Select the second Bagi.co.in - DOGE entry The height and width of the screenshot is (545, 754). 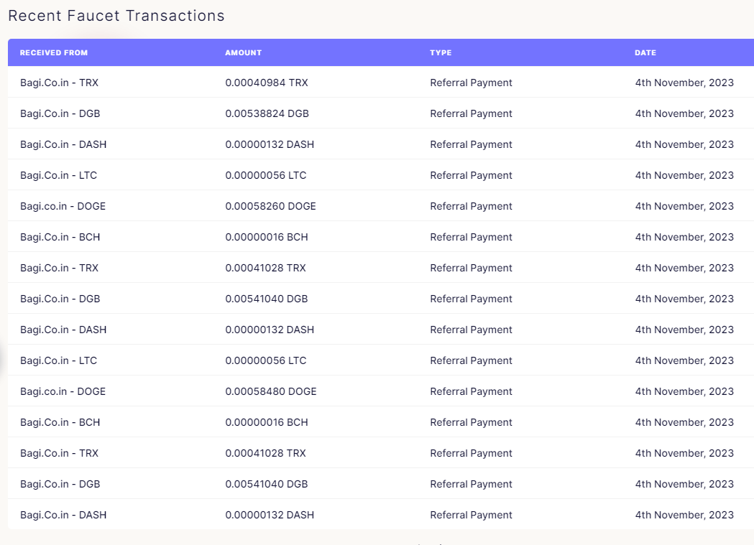pyautogui.click(x=63, y=391)
